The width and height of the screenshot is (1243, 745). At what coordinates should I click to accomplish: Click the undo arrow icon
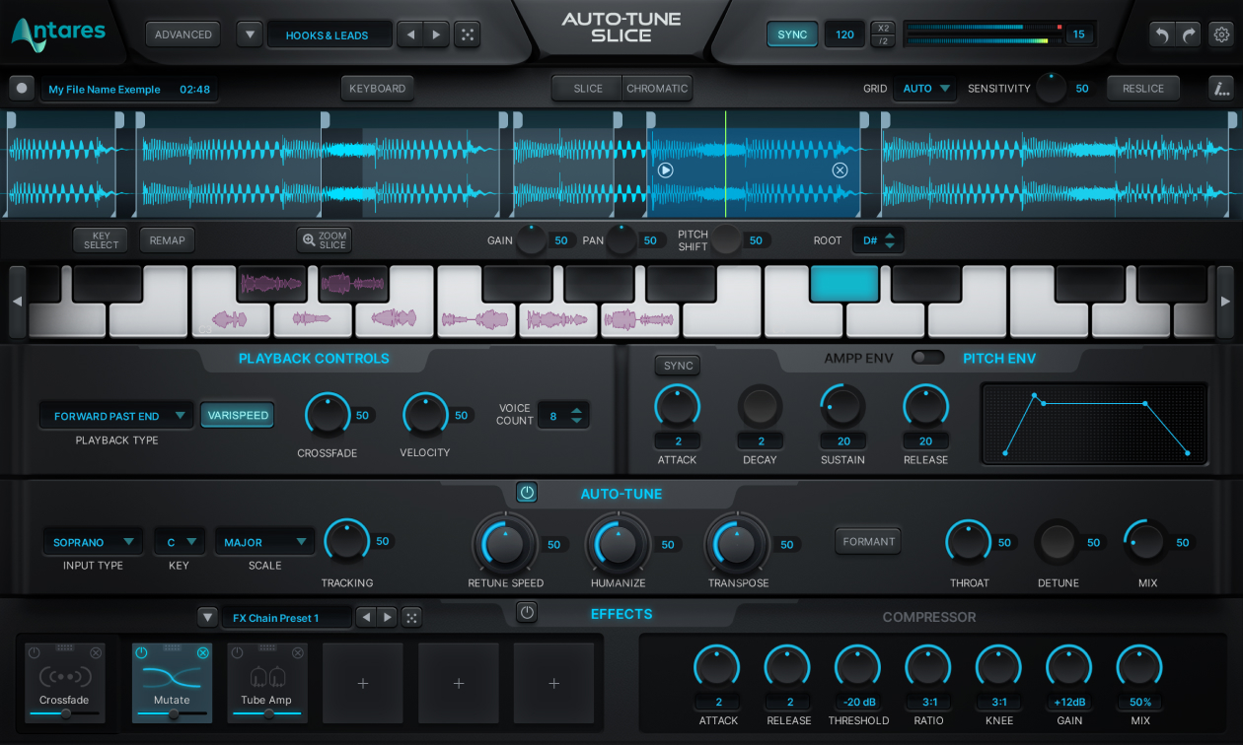coord(1161,34)
